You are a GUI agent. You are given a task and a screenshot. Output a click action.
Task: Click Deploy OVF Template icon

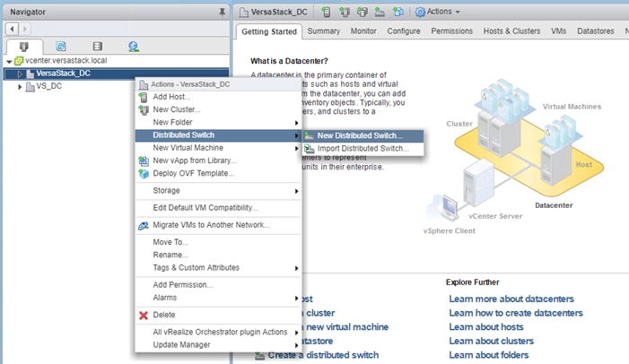144,174
